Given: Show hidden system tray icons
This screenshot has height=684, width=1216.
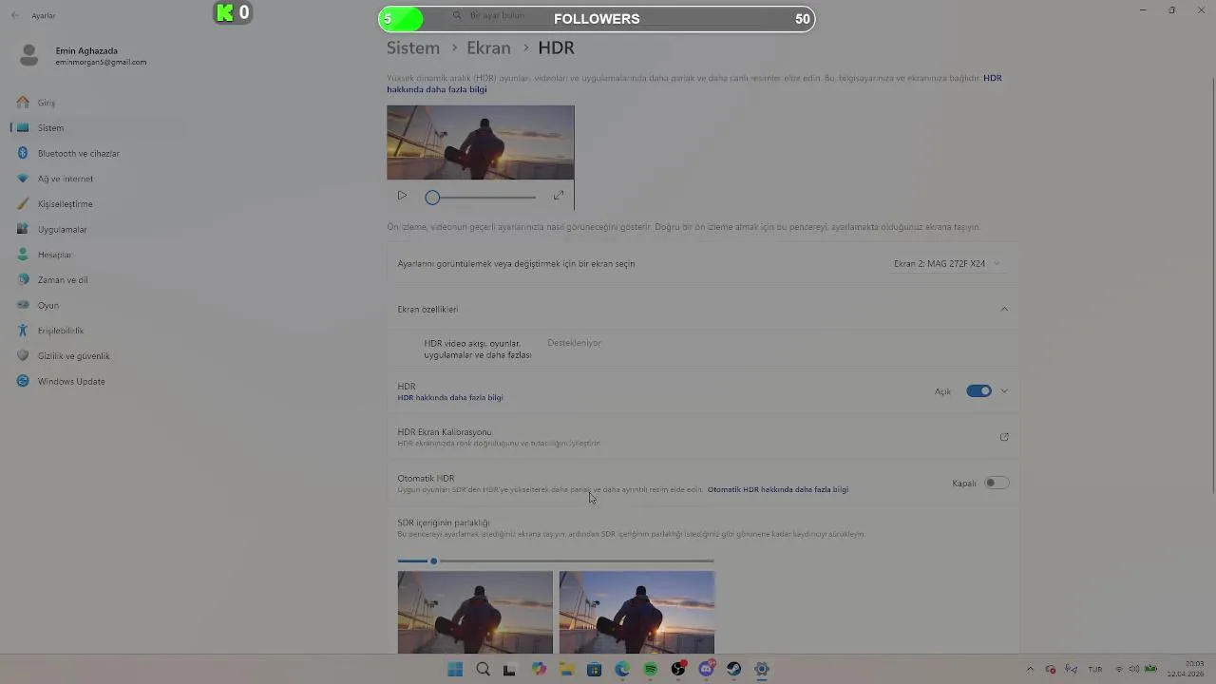Looking at the screenshot, I should point(1030,670).
